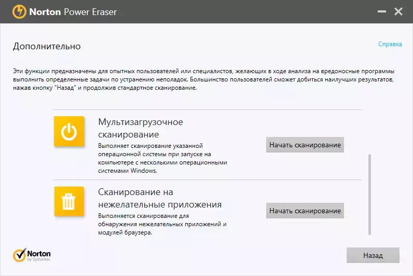Close the Norton Power Eraser window
This screenshot has width=413, height=276.
tap(398, 11)
